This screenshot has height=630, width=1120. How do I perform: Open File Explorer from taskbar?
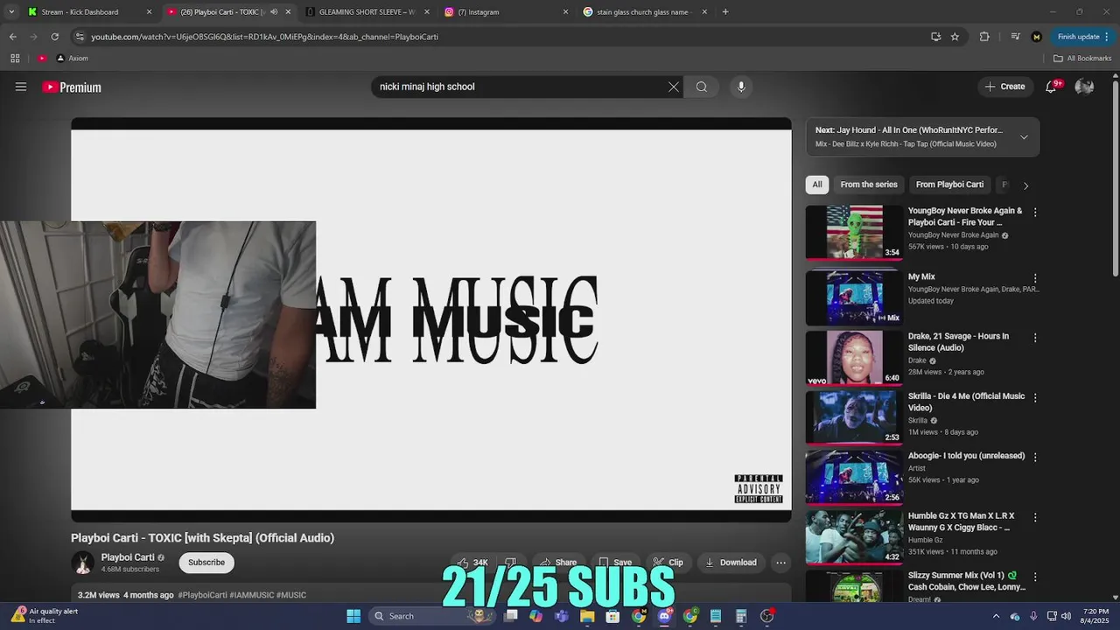587,616
